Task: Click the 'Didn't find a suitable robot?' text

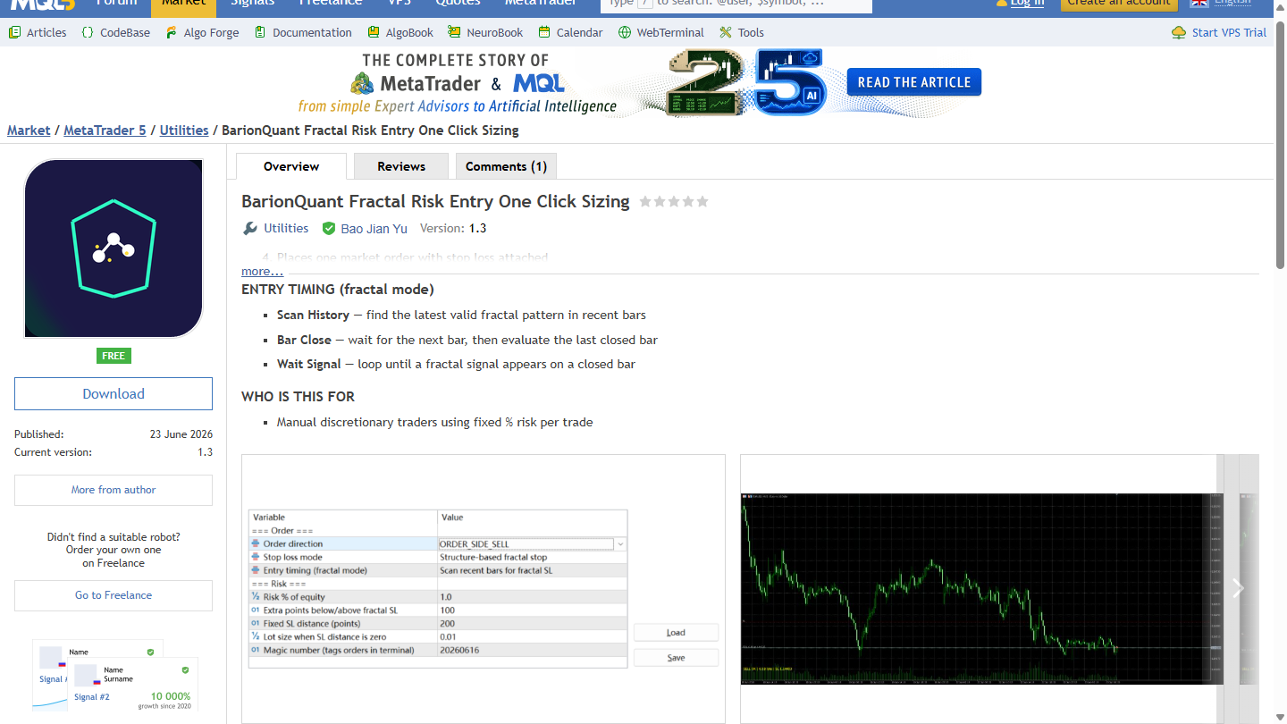Action: [114, 537]
